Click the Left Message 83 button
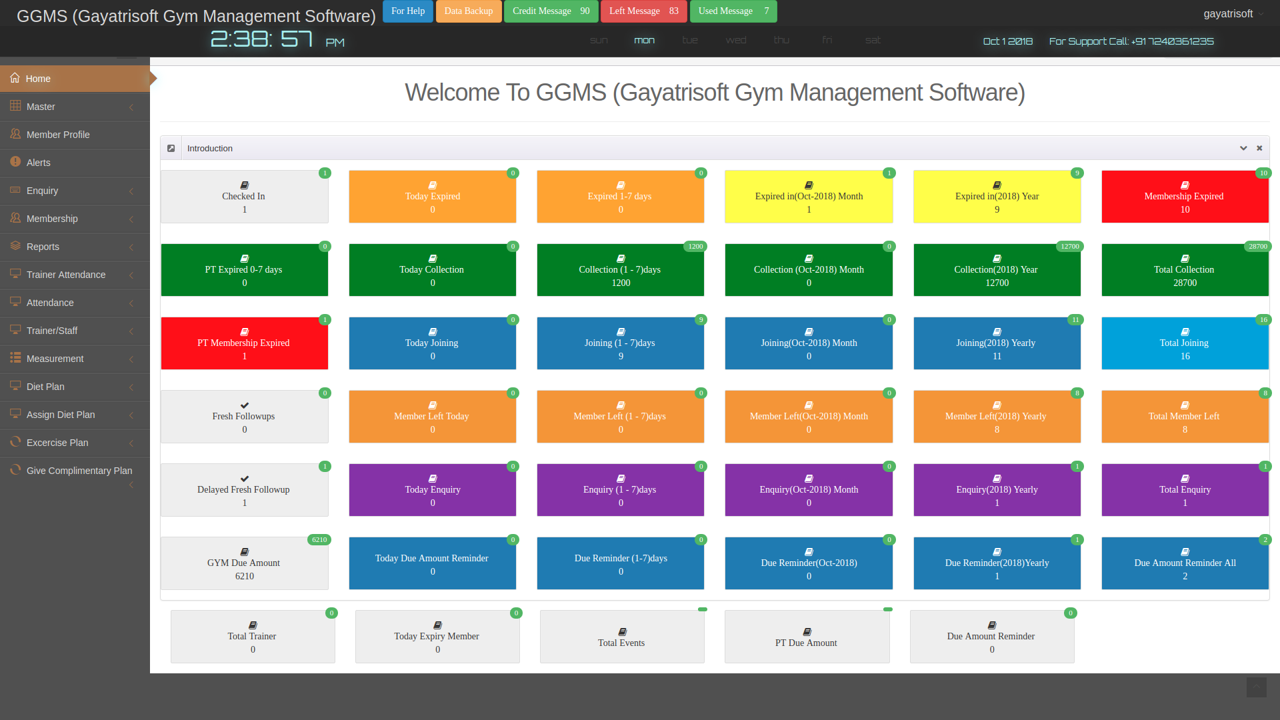 click(644, 11)
